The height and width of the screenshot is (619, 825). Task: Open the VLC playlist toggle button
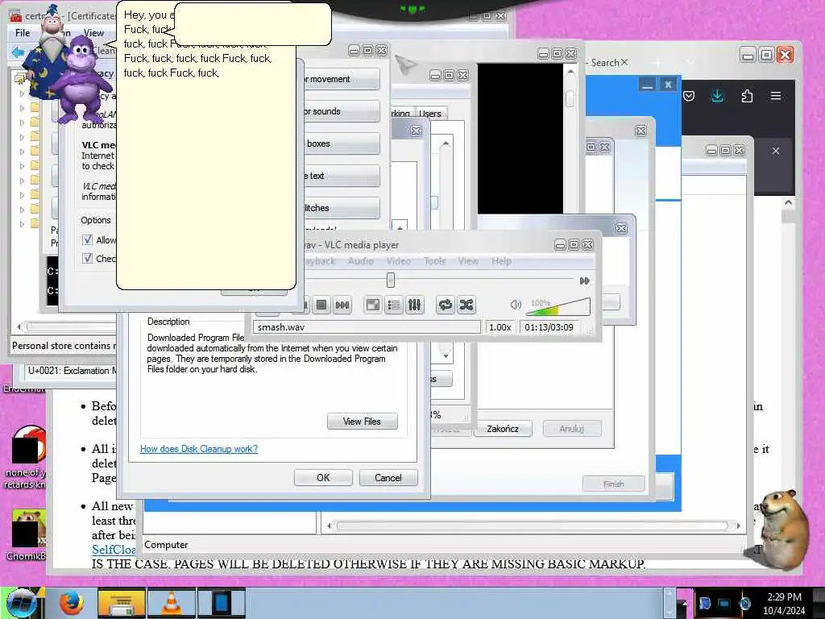coord(393,305)
